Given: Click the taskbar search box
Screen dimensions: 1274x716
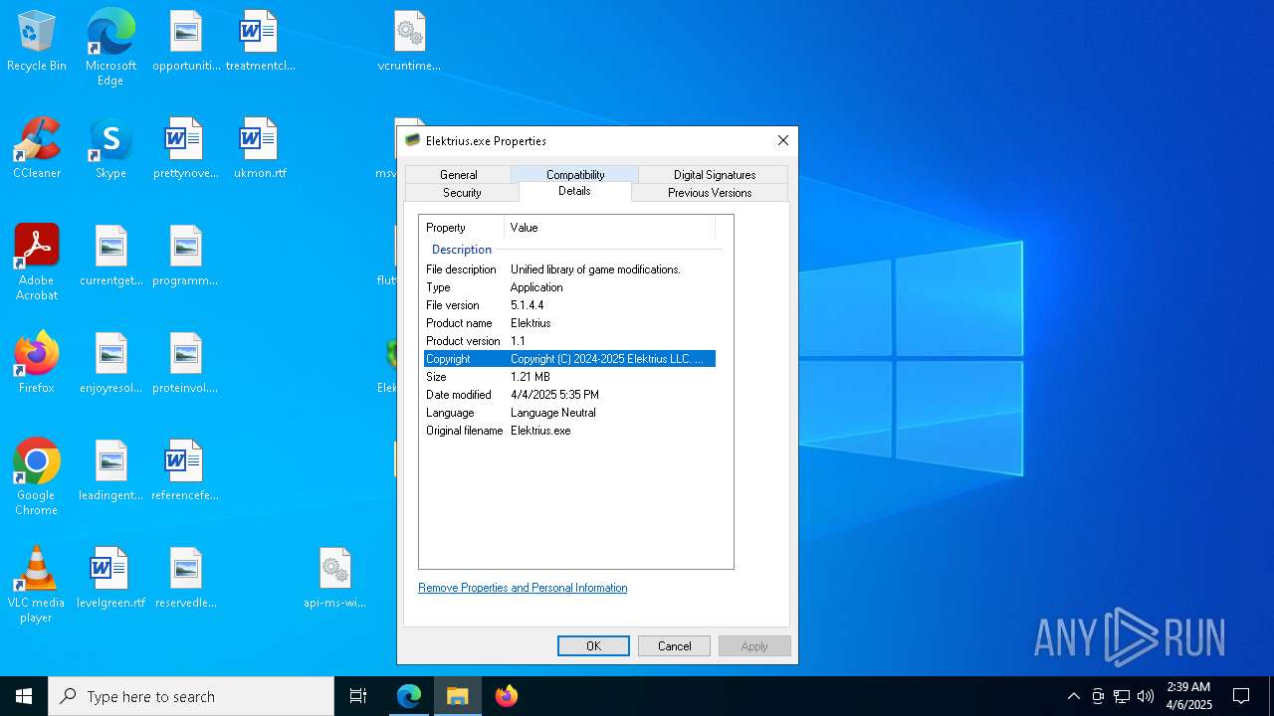Looking at the screenshot, I should [x=191, y=696].
